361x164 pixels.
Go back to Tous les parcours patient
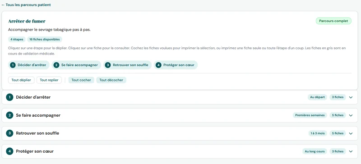26,5
